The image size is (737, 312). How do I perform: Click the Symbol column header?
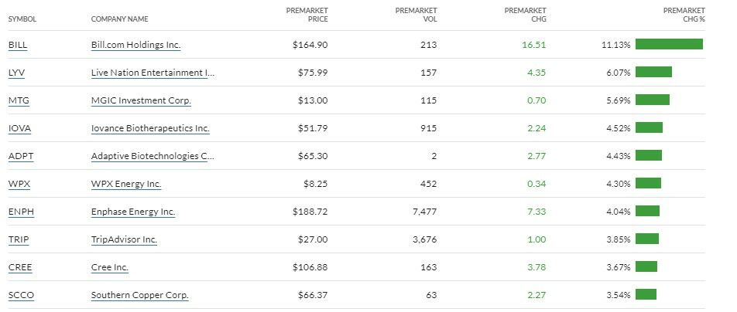tap(22, 19)
